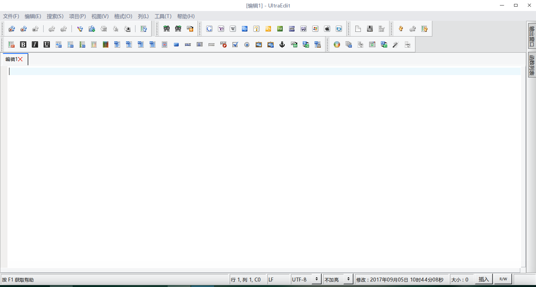Click the first picture frame image icon

[259, 44]
